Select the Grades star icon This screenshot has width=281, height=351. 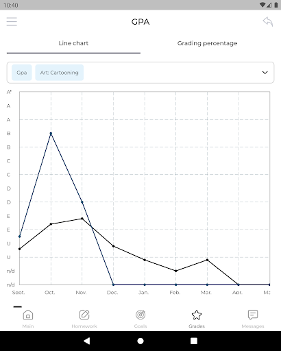(197, 315)
